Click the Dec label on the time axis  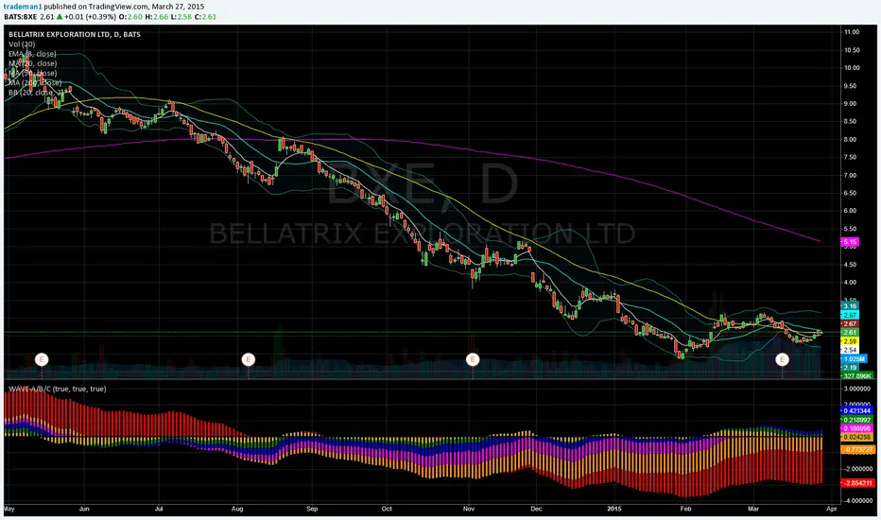pyautogui.click(x=536, y=509)
